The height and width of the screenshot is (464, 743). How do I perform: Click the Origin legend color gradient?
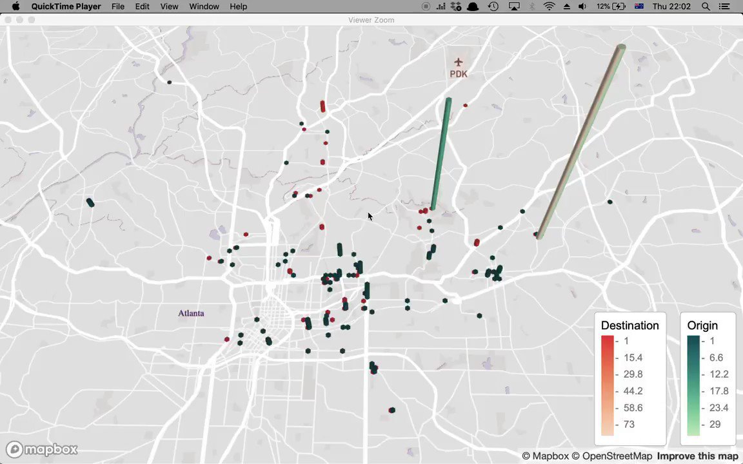(693, 385)
